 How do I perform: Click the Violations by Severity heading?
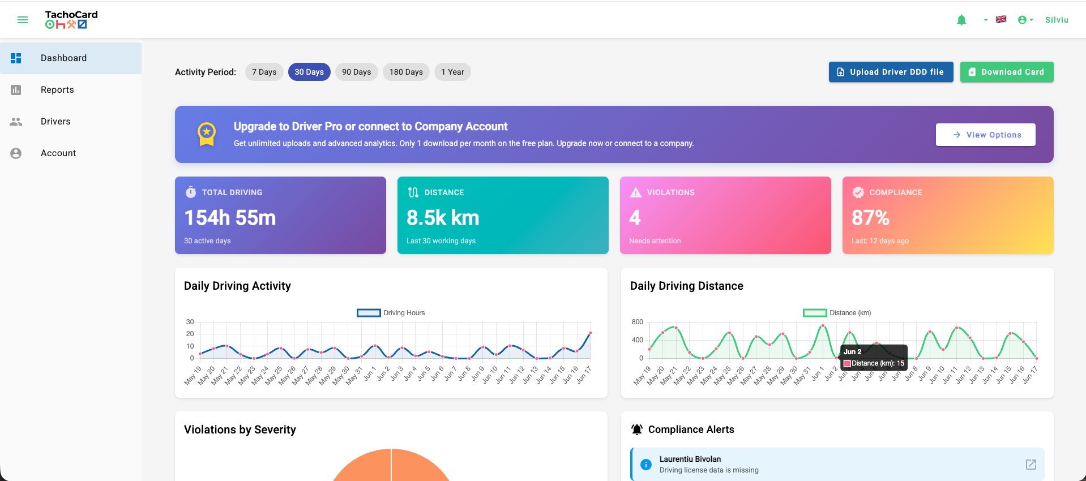coord(240,430)
